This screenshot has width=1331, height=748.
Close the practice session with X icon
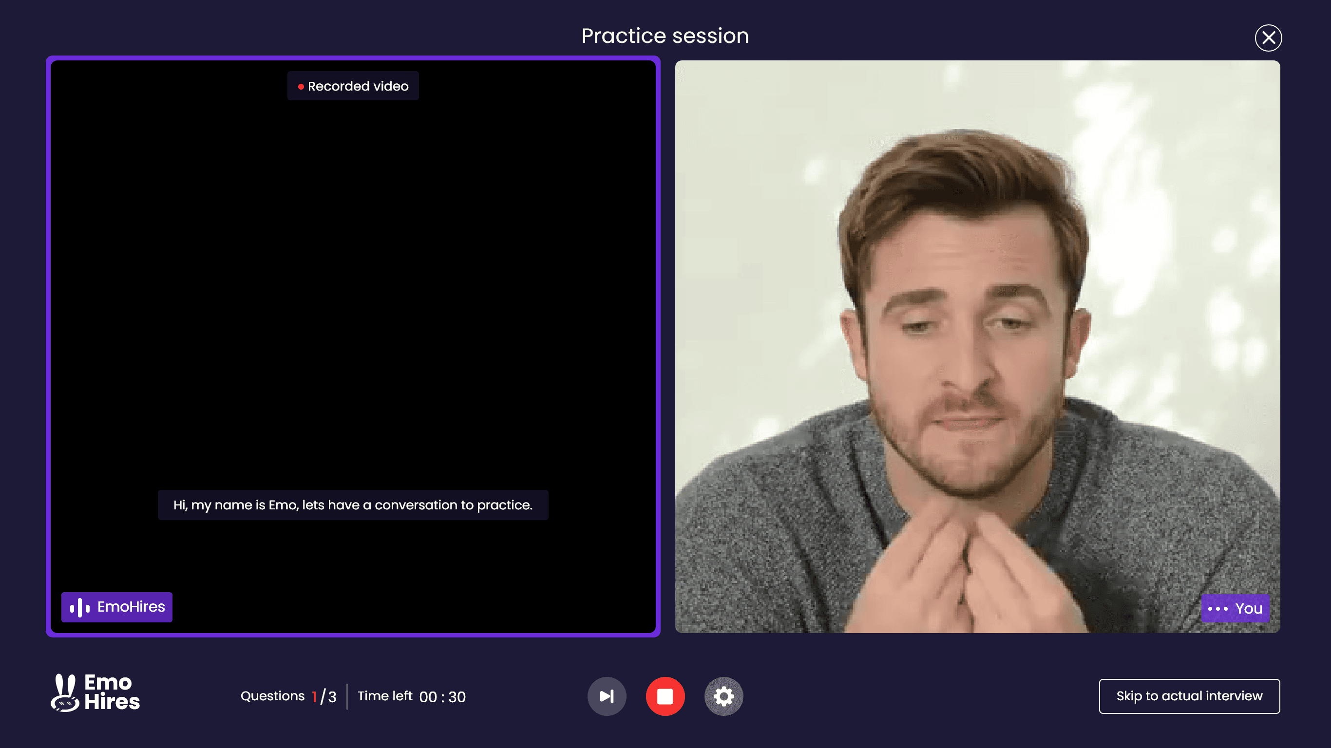point(1268,37)
